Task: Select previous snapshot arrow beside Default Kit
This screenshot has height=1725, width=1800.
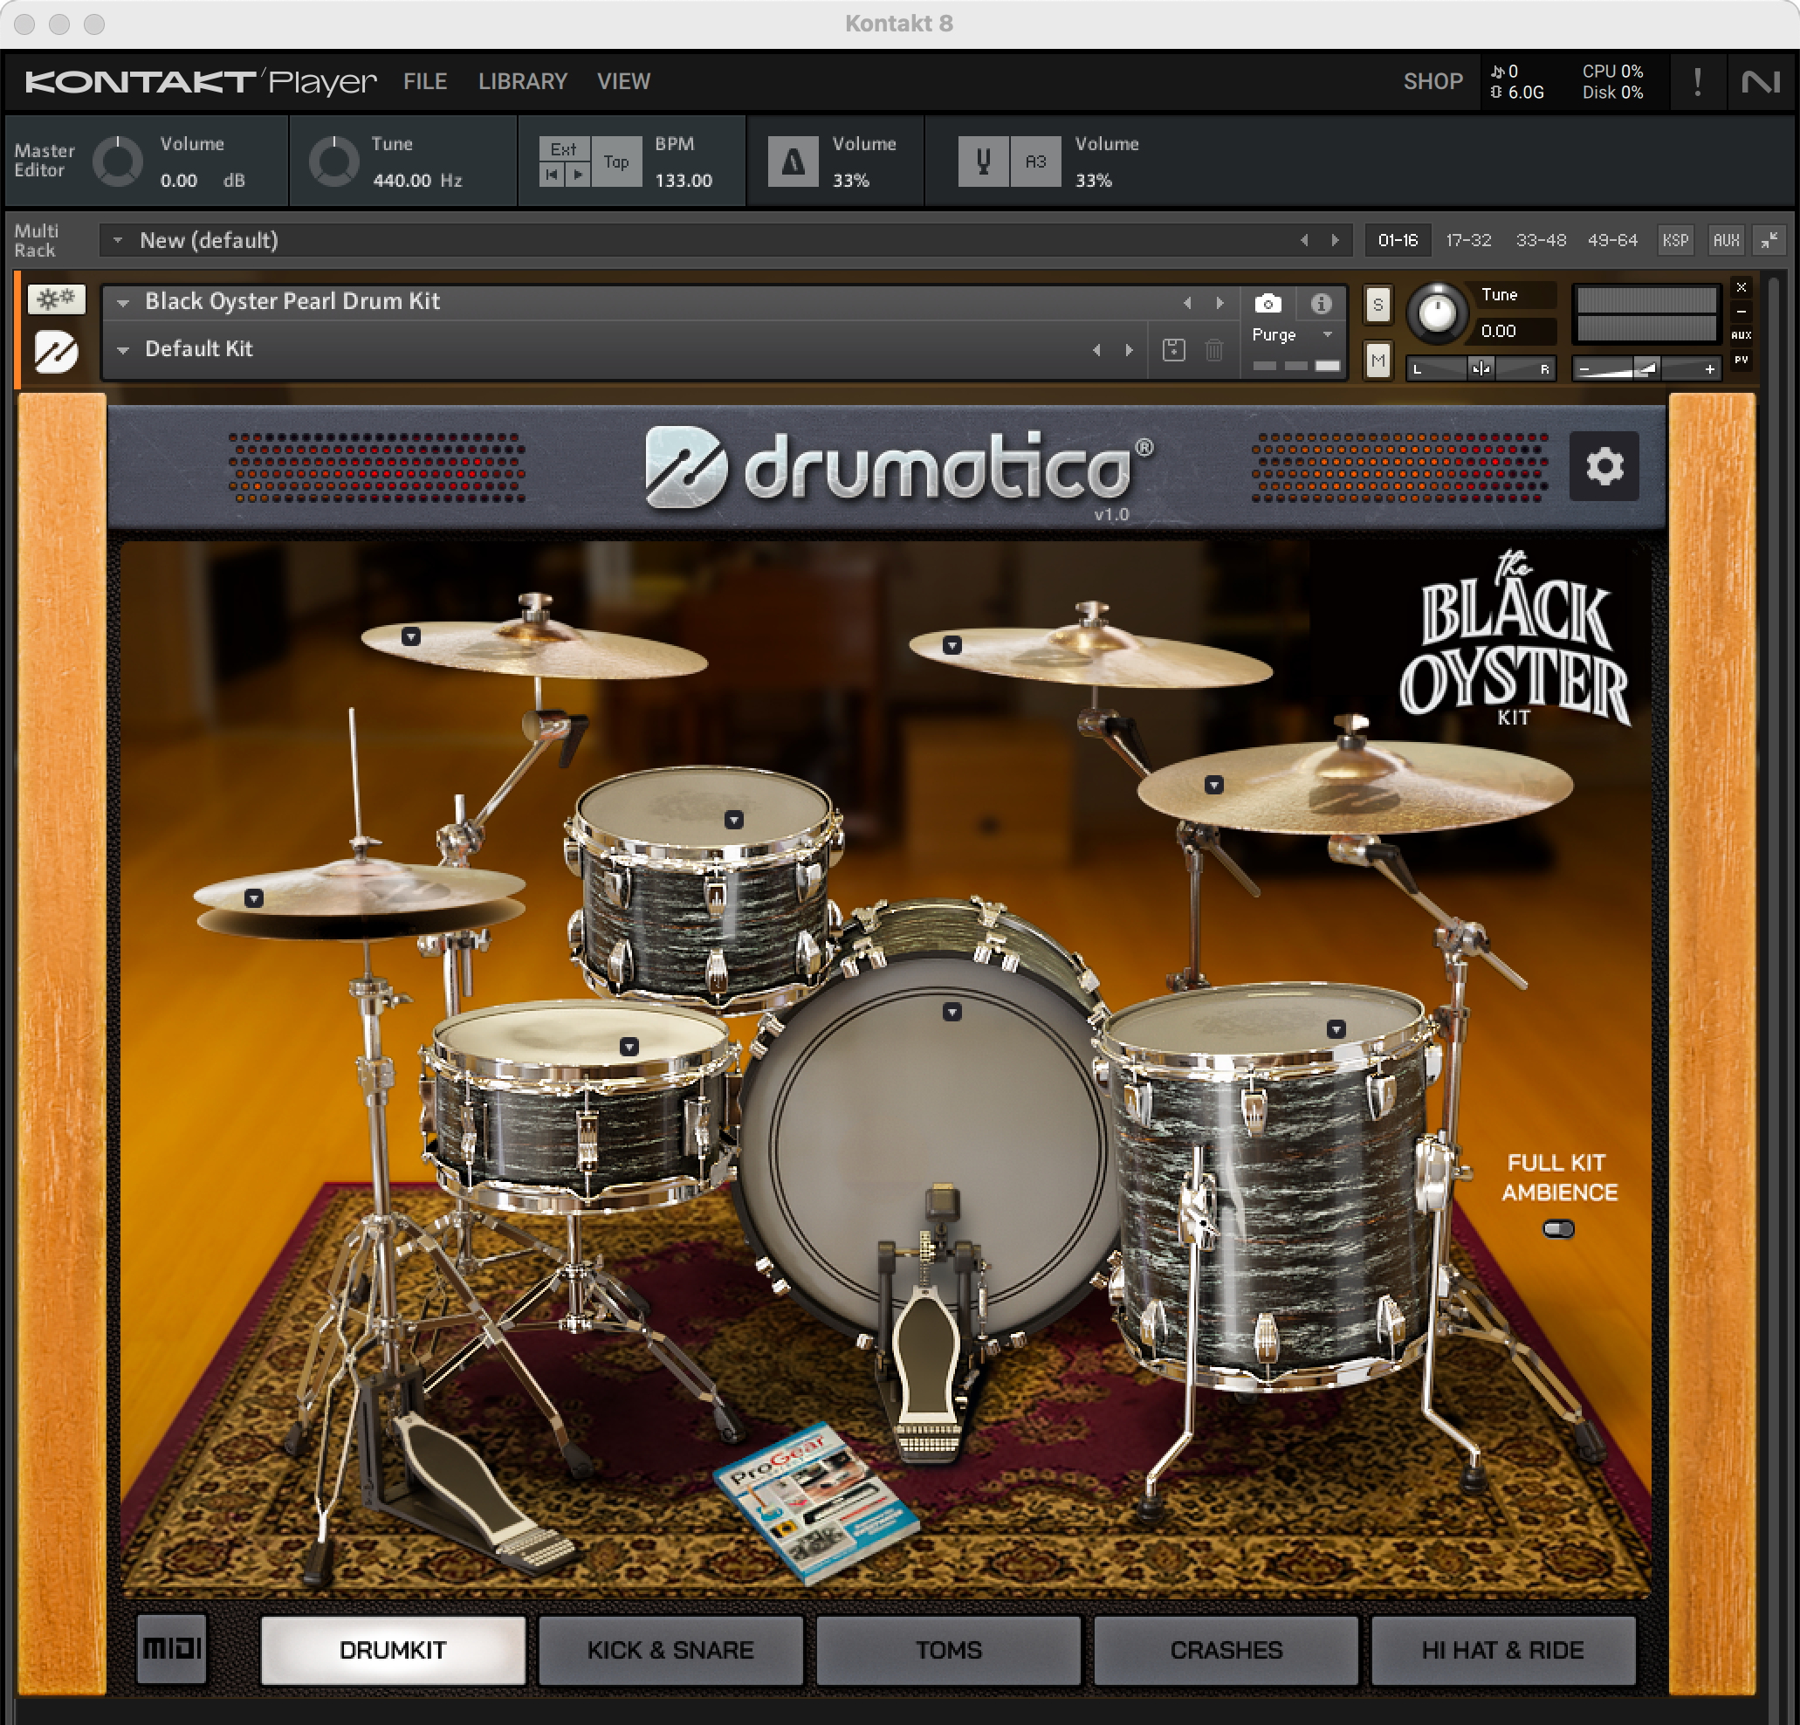Action: [x=1096, y=350]
